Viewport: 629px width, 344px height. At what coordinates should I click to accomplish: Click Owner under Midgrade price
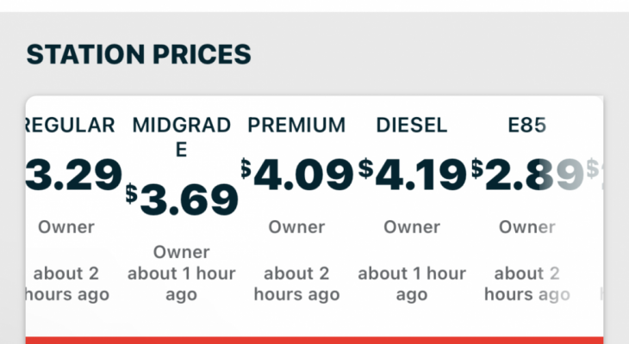click(181, 252)
